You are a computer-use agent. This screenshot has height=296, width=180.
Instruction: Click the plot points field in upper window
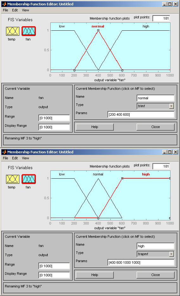(161, 18)
